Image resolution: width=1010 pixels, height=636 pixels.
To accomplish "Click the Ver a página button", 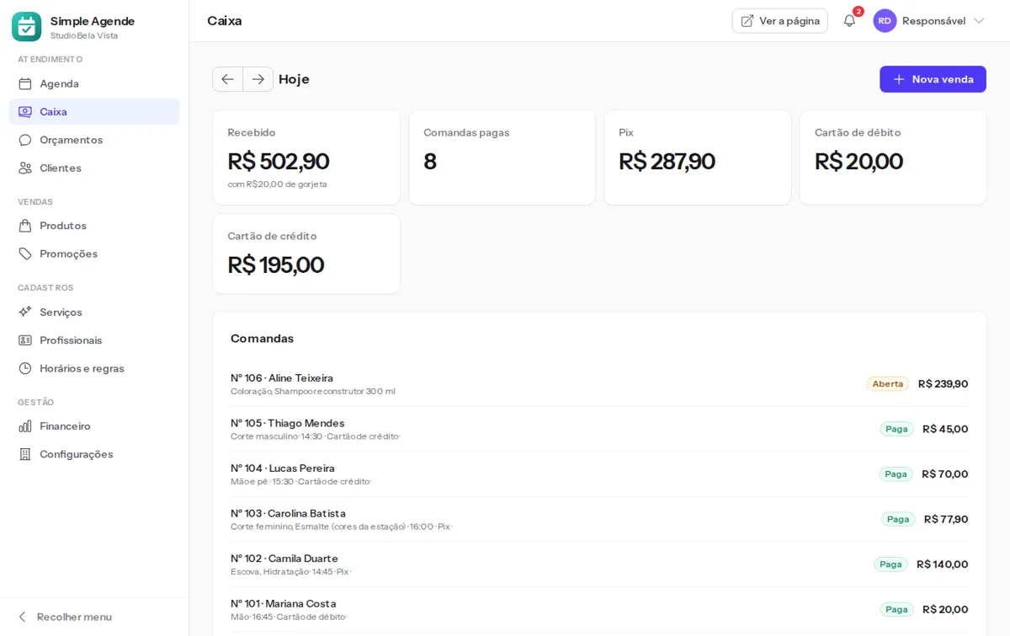I will pyautogui.click(x=779, y=21).
